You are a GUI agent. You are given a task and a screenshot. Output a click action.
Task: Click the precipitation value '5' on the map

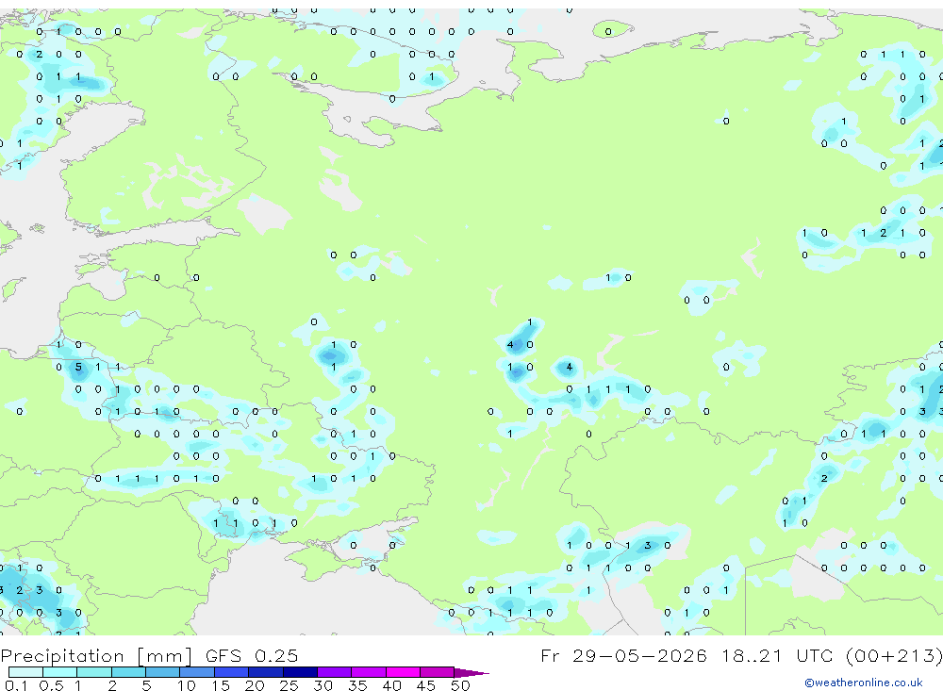[78, 367]
